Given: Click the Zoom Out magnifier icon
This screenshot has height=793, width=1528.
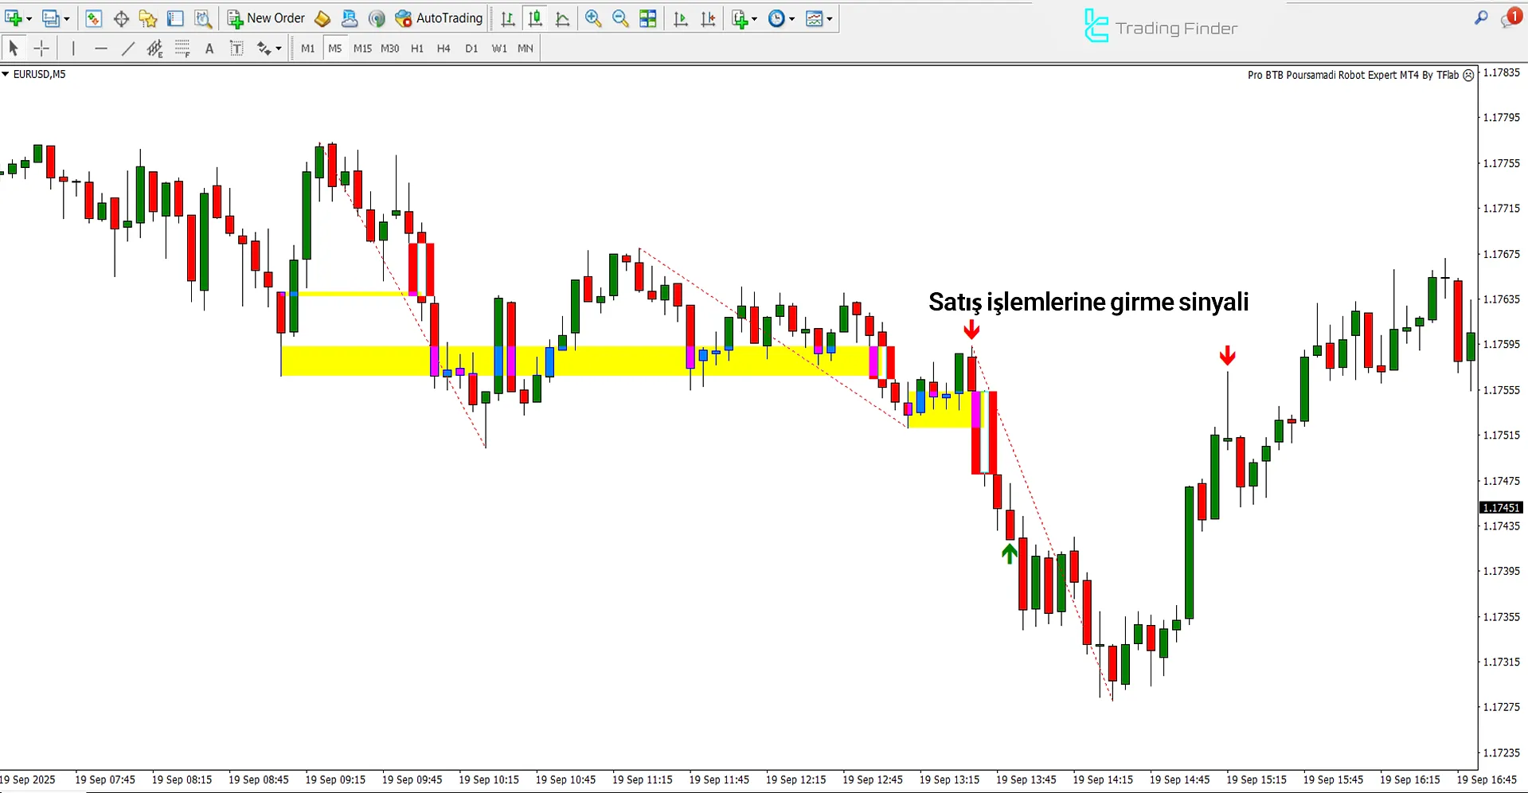Looking at the screenshot, I should [x=620, y=18].
